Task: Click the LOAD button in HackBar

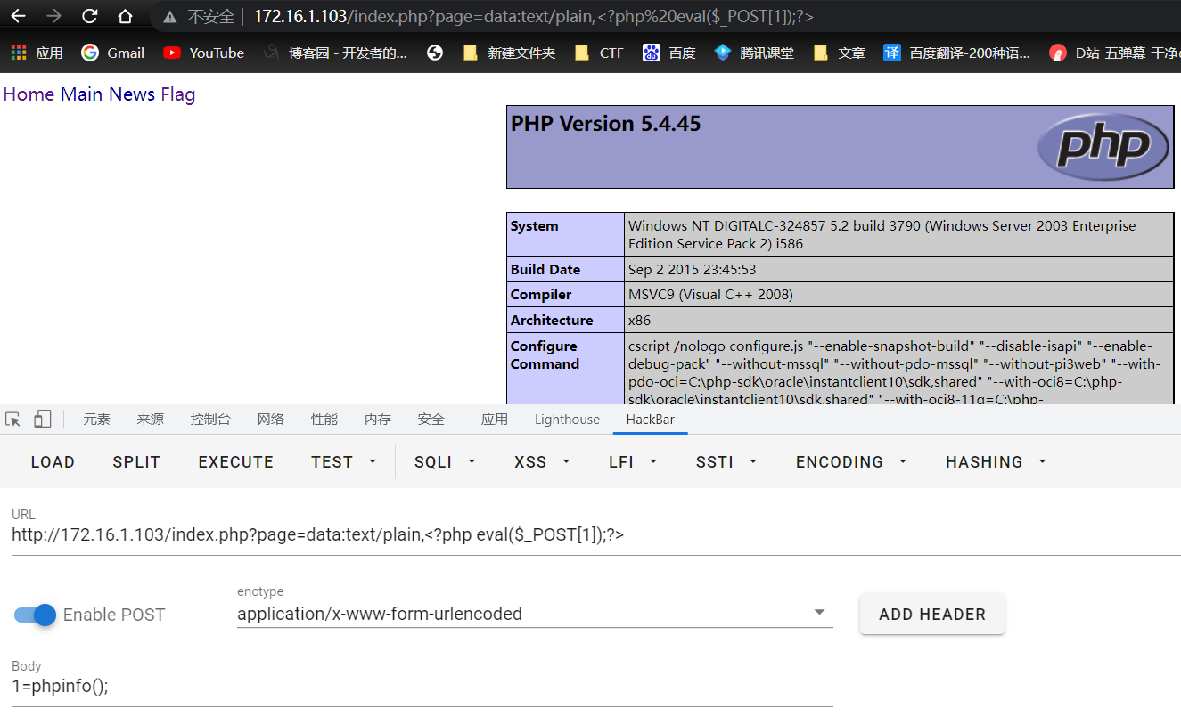Action: point(53,461)
